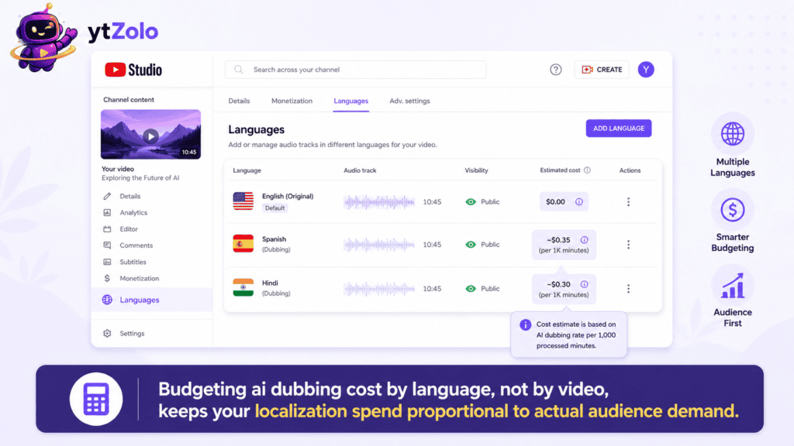Viewport: 794px width, 446px height.
Task: Click the Analytics chart icon in sidebar
Action: click(x=107, y=213)
